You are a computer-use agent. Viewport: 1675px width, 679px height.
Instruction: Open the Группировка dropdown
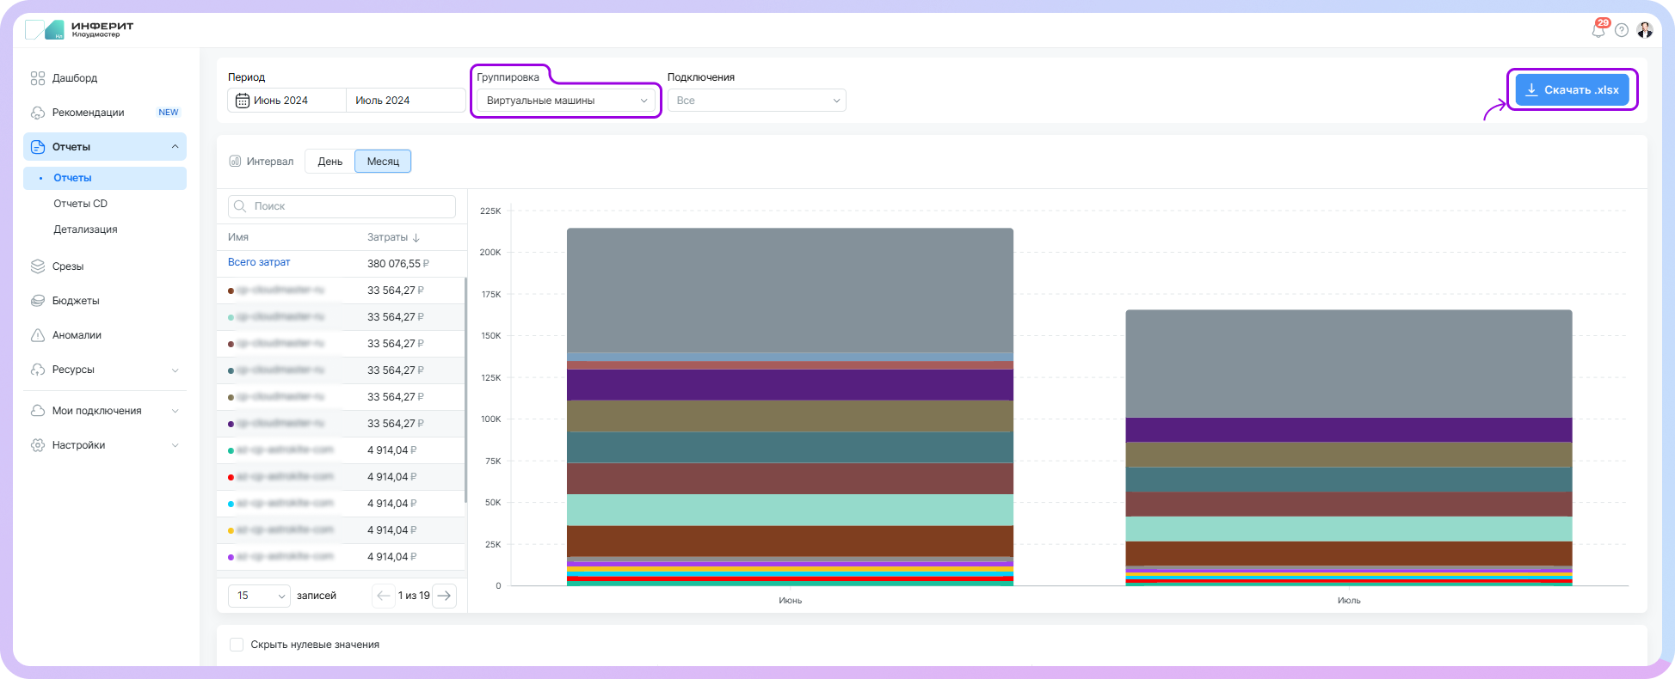(566, 101)
